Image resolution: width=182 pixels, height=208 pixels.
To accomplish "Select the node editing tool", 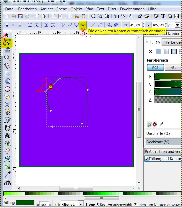I will [x=7, y=43].
